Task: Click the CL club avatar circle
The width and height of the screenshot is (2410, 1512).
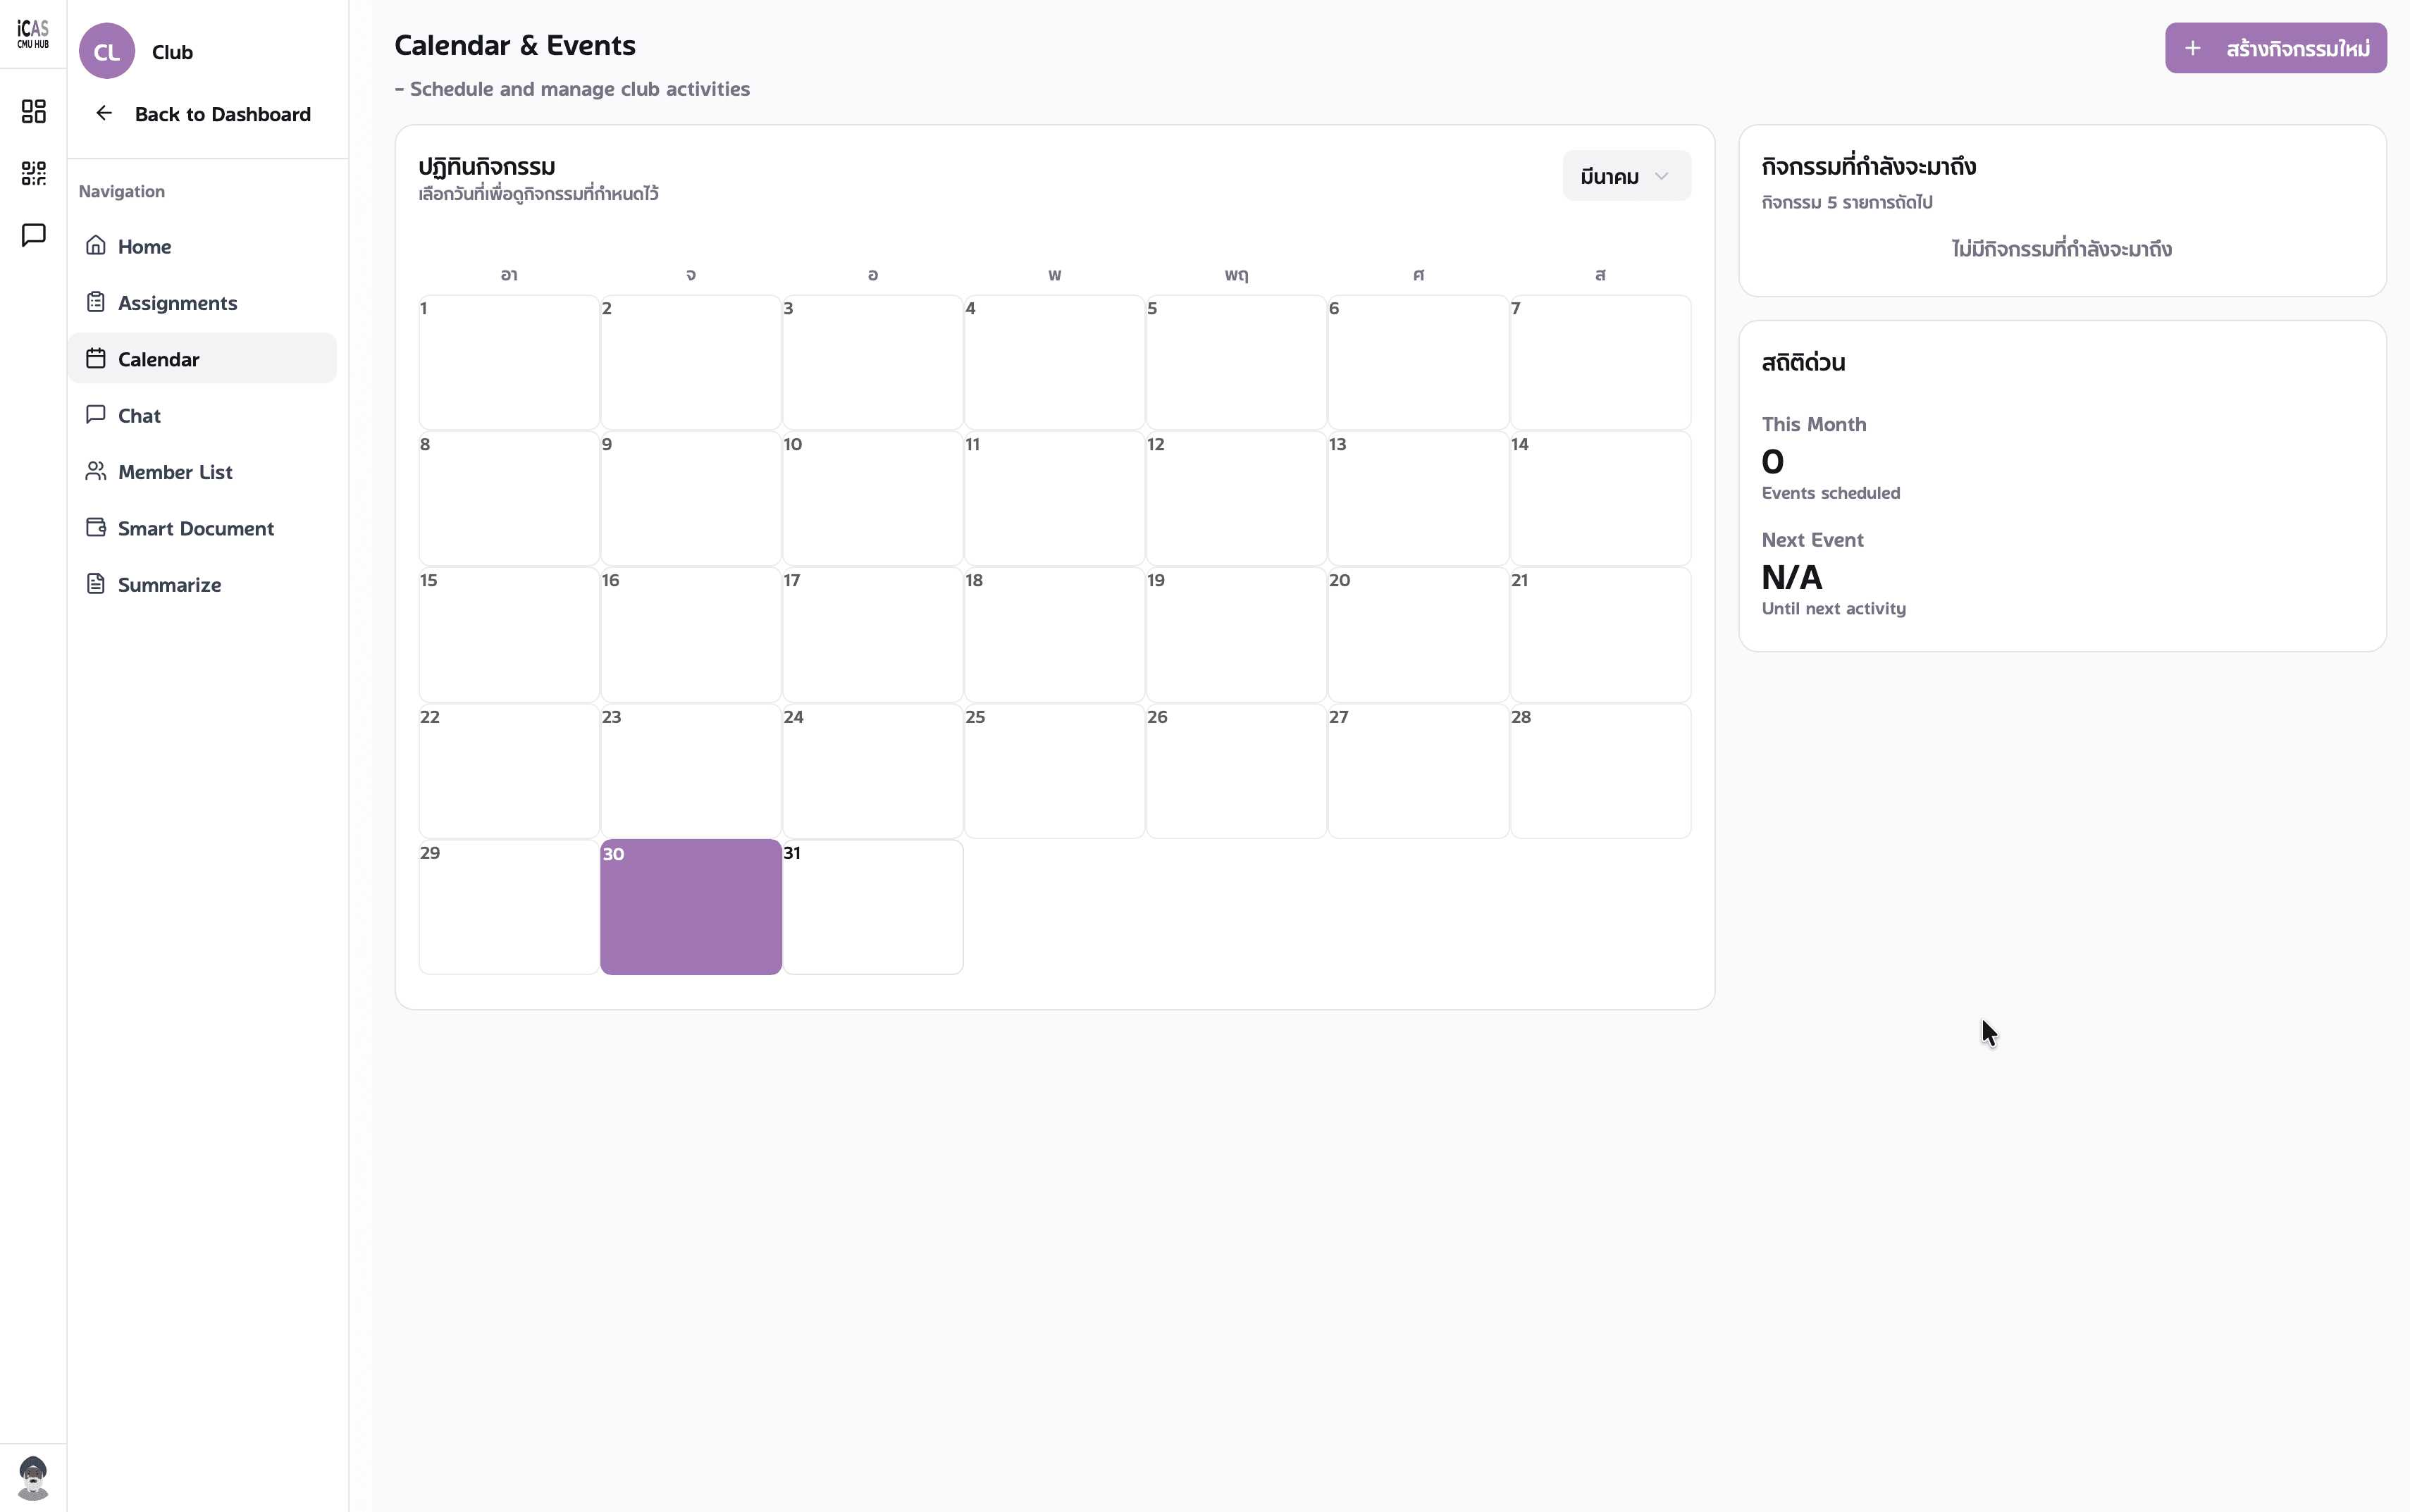Action: [107, 51]
